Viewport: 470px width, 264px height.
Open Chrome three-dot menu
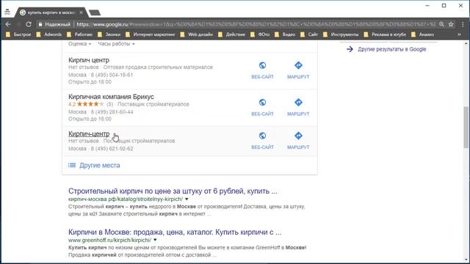[x=463, y=24]
